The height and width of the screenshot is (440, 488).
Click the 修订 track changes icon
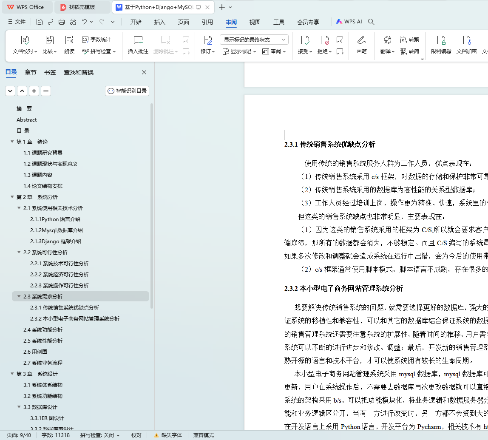point(207,45)
